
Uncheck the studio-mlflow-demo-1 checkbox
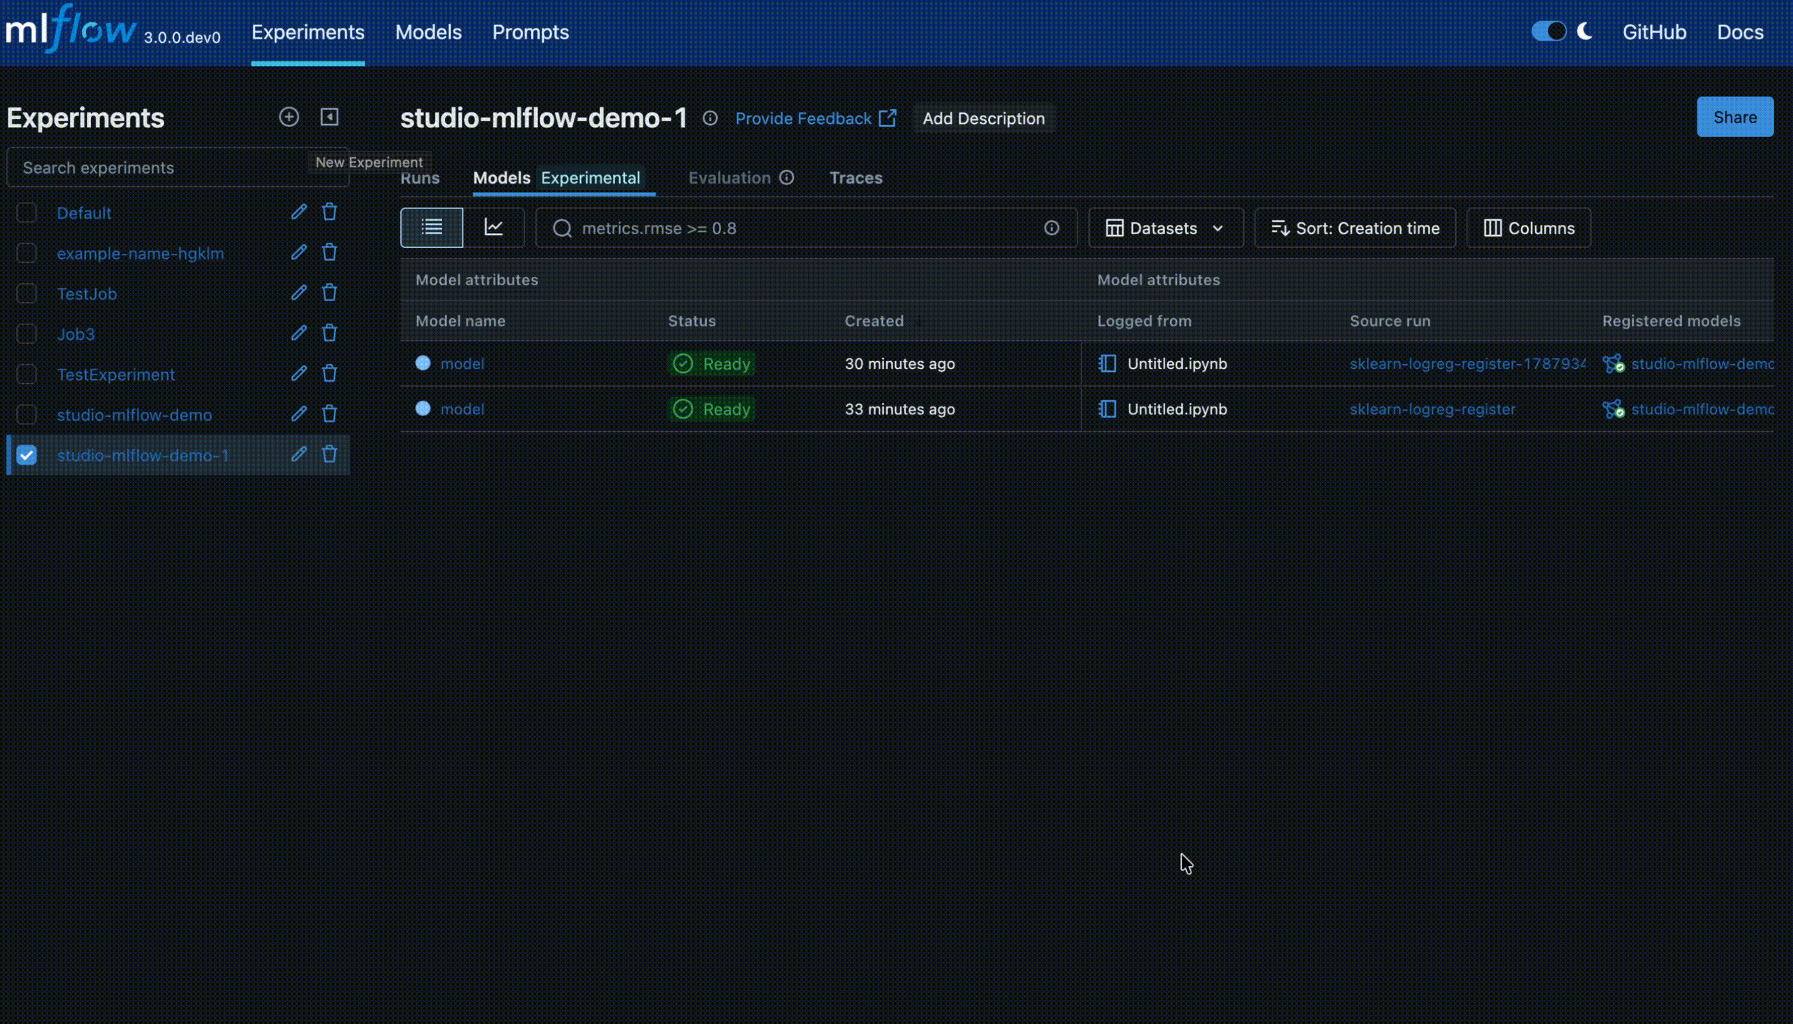(x=27, y=455)
